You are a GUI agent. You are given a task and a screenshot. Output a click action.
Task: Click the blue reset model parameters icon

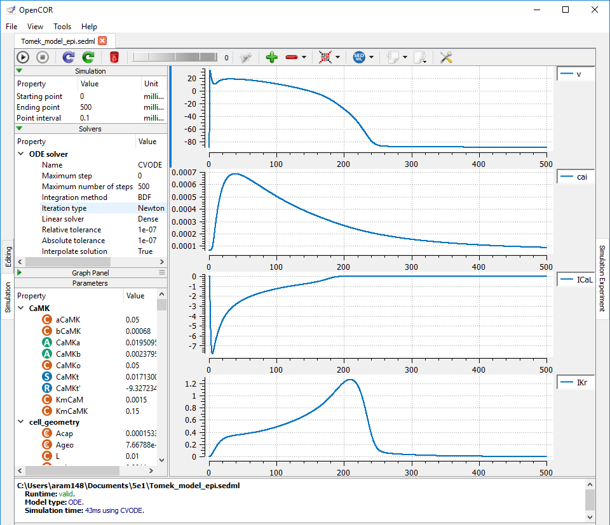[x=69, y=57]
